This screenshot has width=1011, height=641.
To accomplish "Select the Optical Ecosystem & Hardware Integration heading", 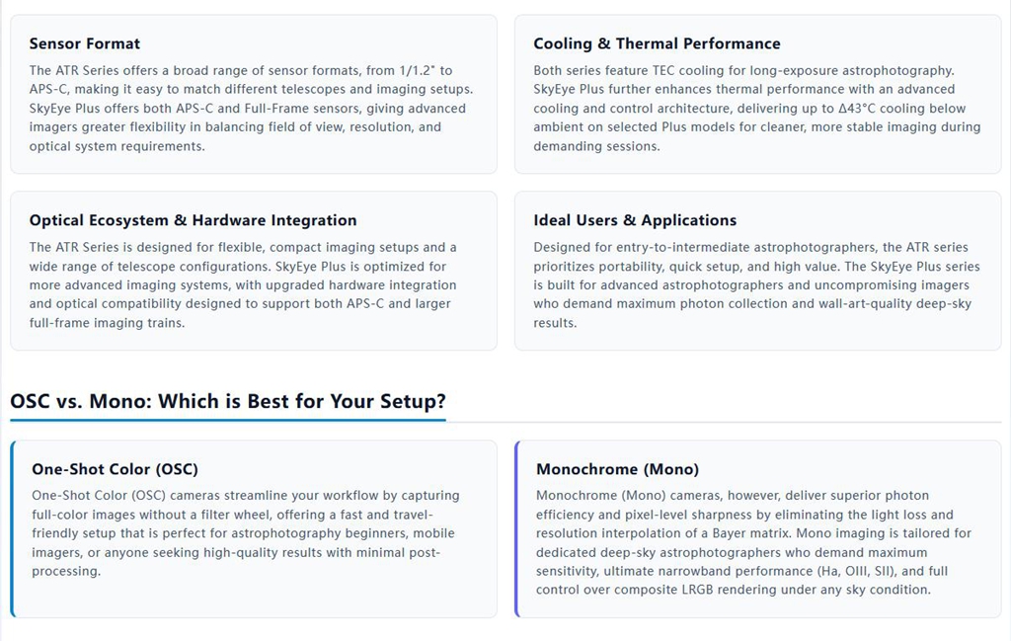I will coord(193,220).
